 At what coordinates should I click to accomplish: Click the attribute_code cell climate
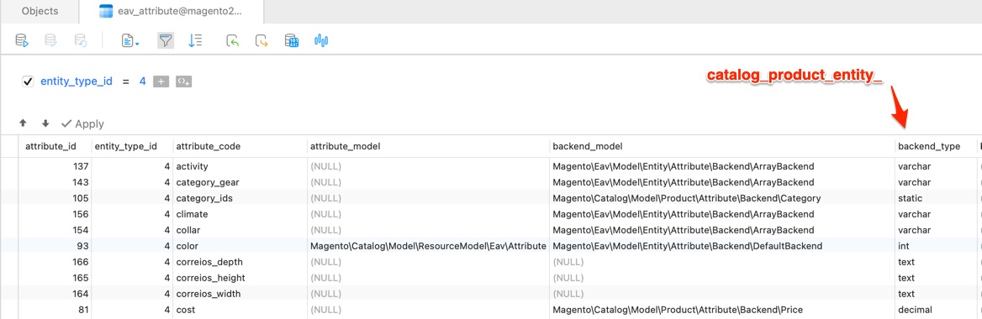(240, 214)
